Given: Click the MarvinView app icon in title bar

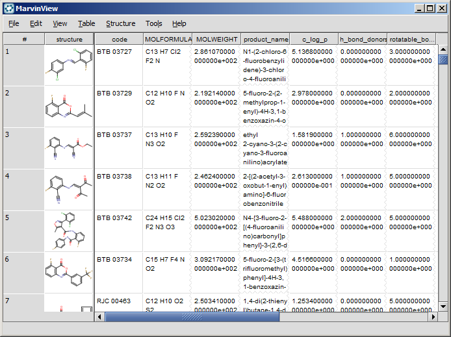Looking at the screenshot, I should tap(8, 8).
